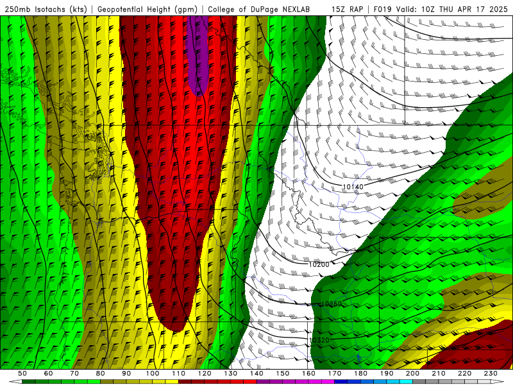Click the 170 value on the color scale
Screen dimensions: 513x385
(335, 373)
